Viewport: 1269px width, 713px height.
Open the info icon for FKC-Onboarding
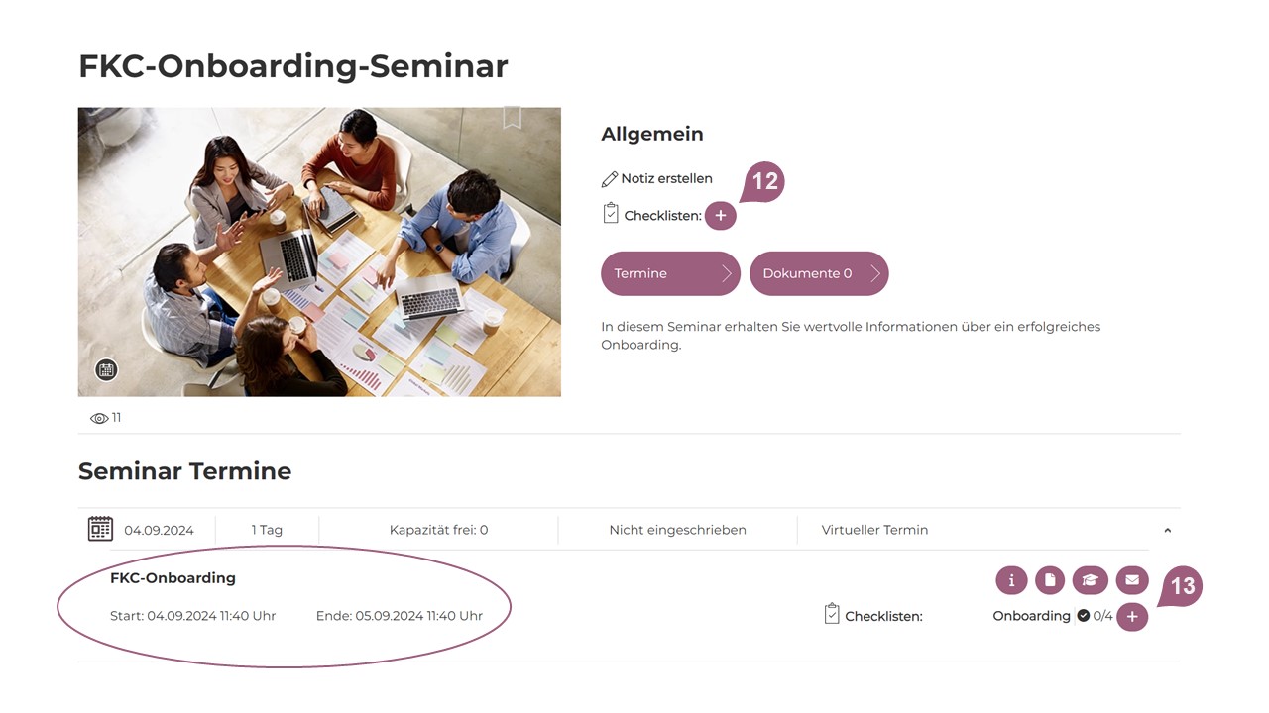click(1011, 581)
